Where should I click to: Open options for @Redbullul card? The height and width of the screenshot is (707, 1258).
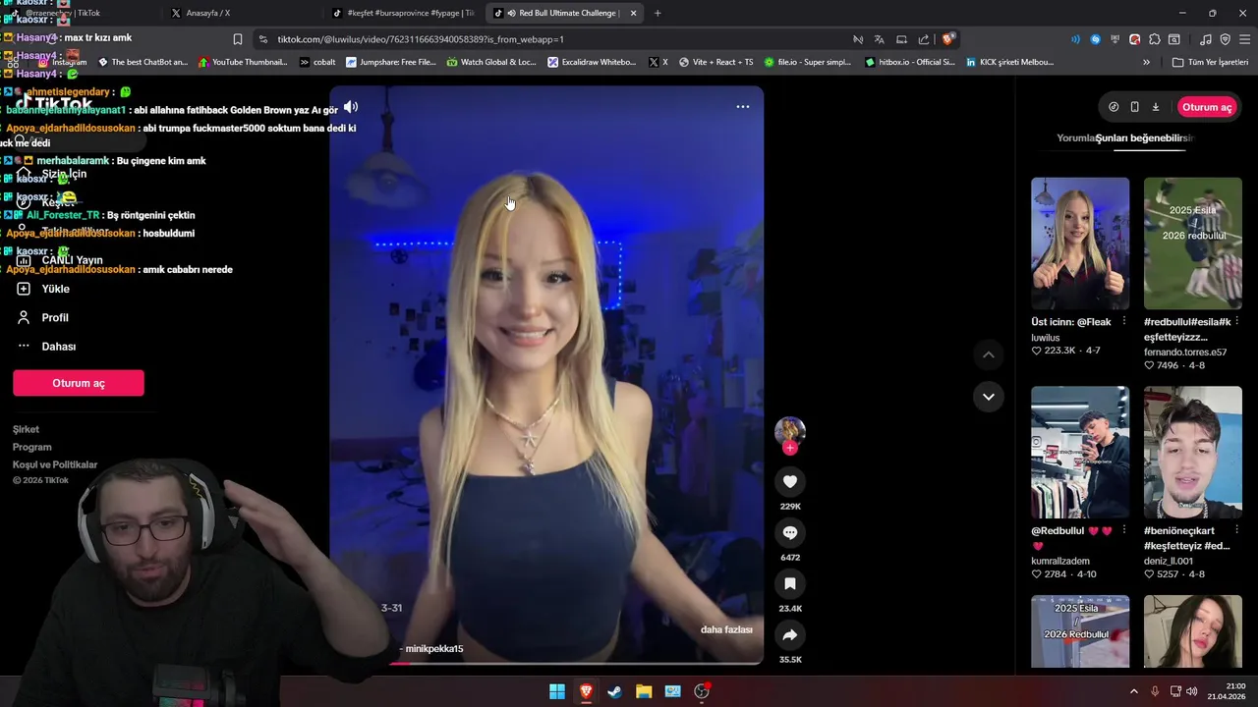[1123, 530]
